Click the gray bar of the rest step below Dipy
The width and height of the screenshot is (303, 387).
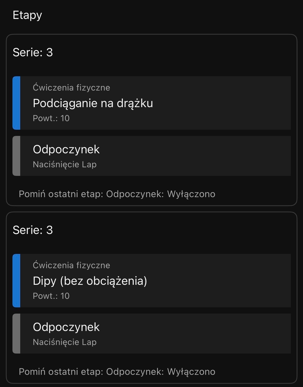(x=16, y=334)
